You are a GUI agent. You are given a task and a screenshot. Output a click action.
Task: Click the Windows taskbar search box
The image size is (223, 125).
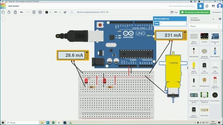point(22,123)
